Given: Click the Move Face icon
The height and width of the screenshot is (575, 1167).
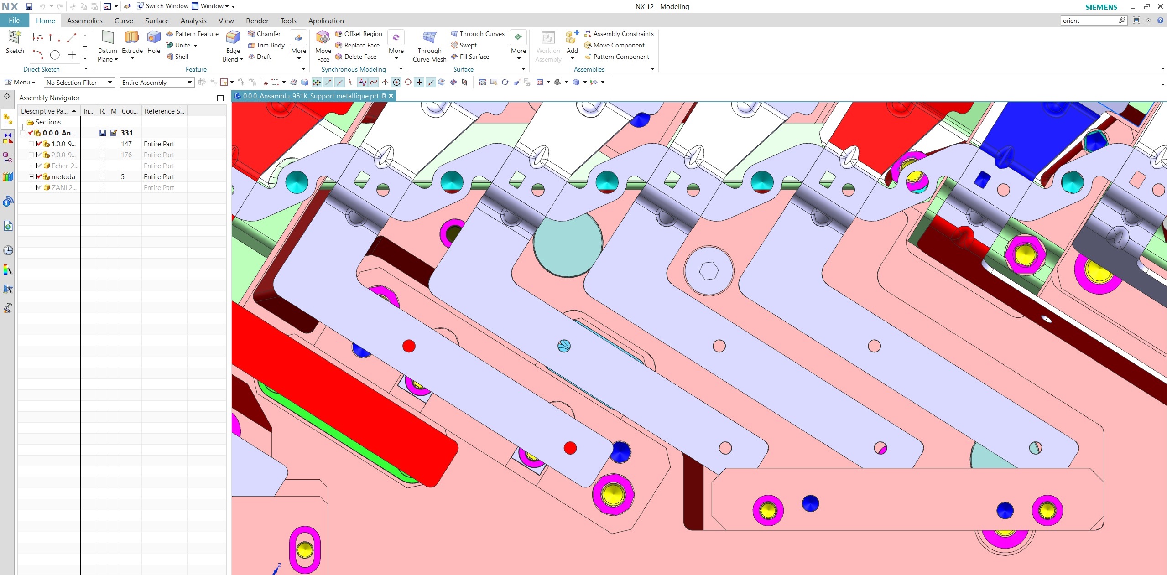Looking at the screenshot, I should [x=323, y=38].
